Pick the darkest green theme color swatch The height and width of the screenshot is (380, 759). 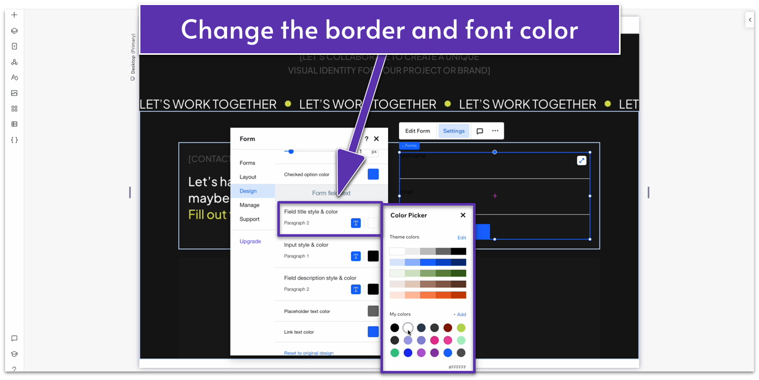pos(459,273)
